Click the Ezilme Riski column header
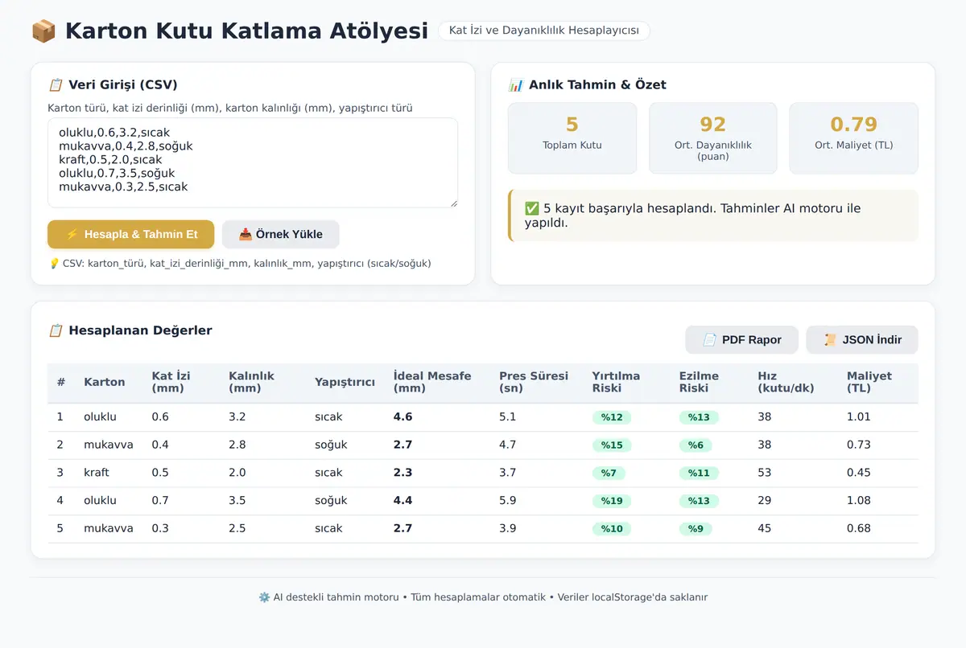Screen dimensions: 966x648 click(x=699, y=382)
